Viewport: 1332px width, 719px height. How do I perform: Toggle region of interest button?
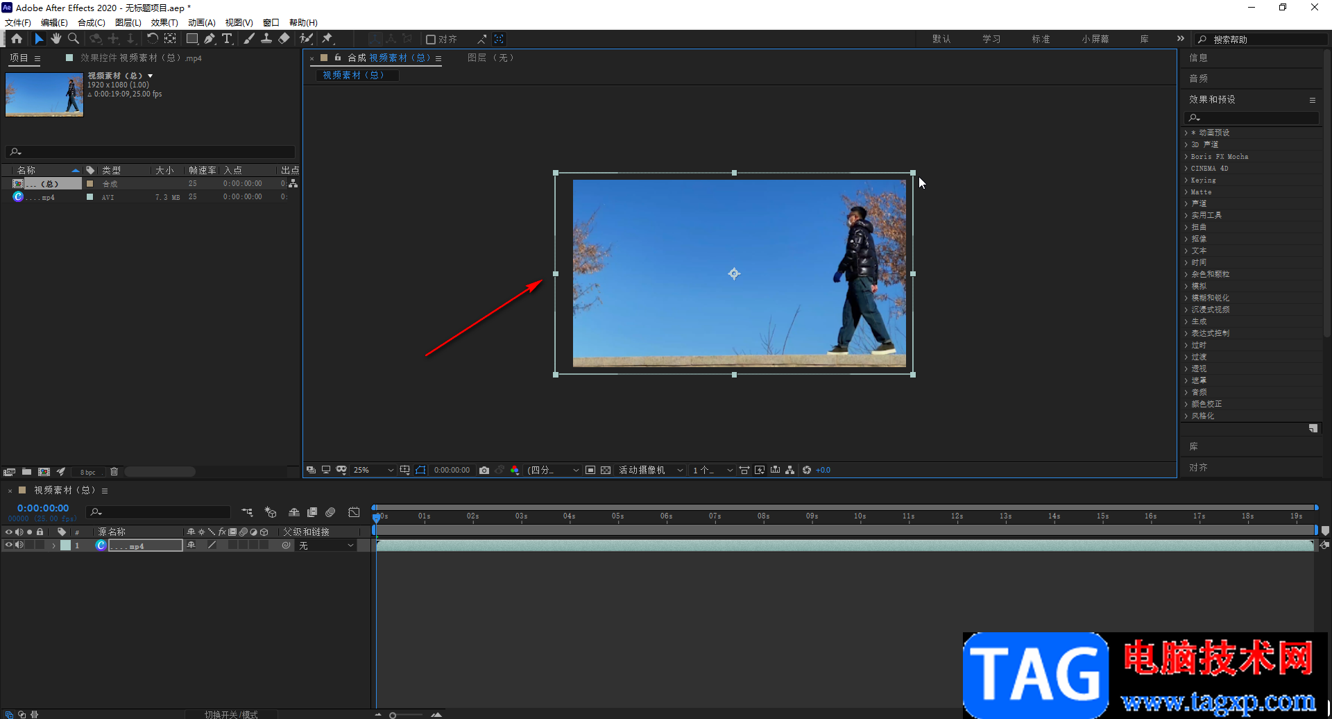pyautogui.click(x=590, y=470)
